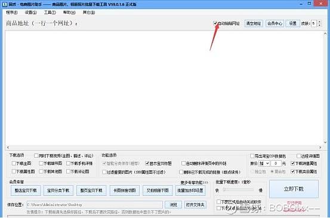Click the batch download speed slider

(x=238, y=190)
